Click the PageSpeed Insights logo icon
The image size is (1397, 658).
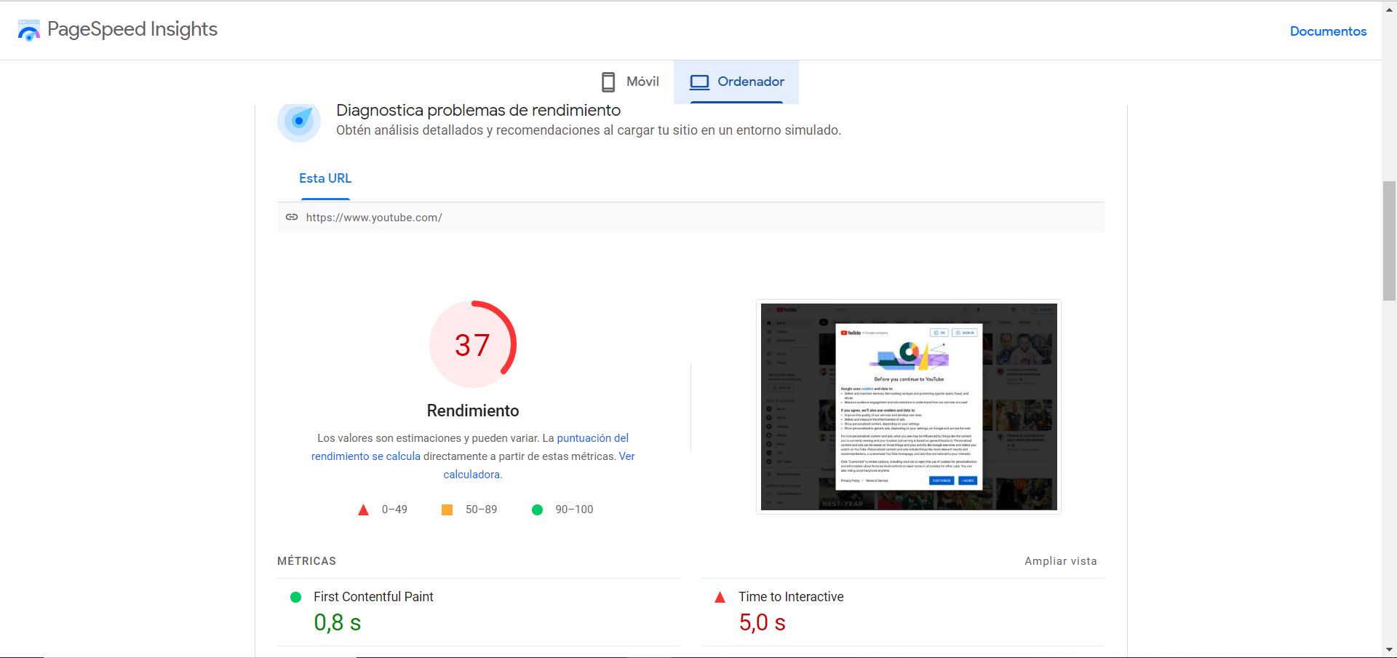pyautogui.click(x=29, y=30)
